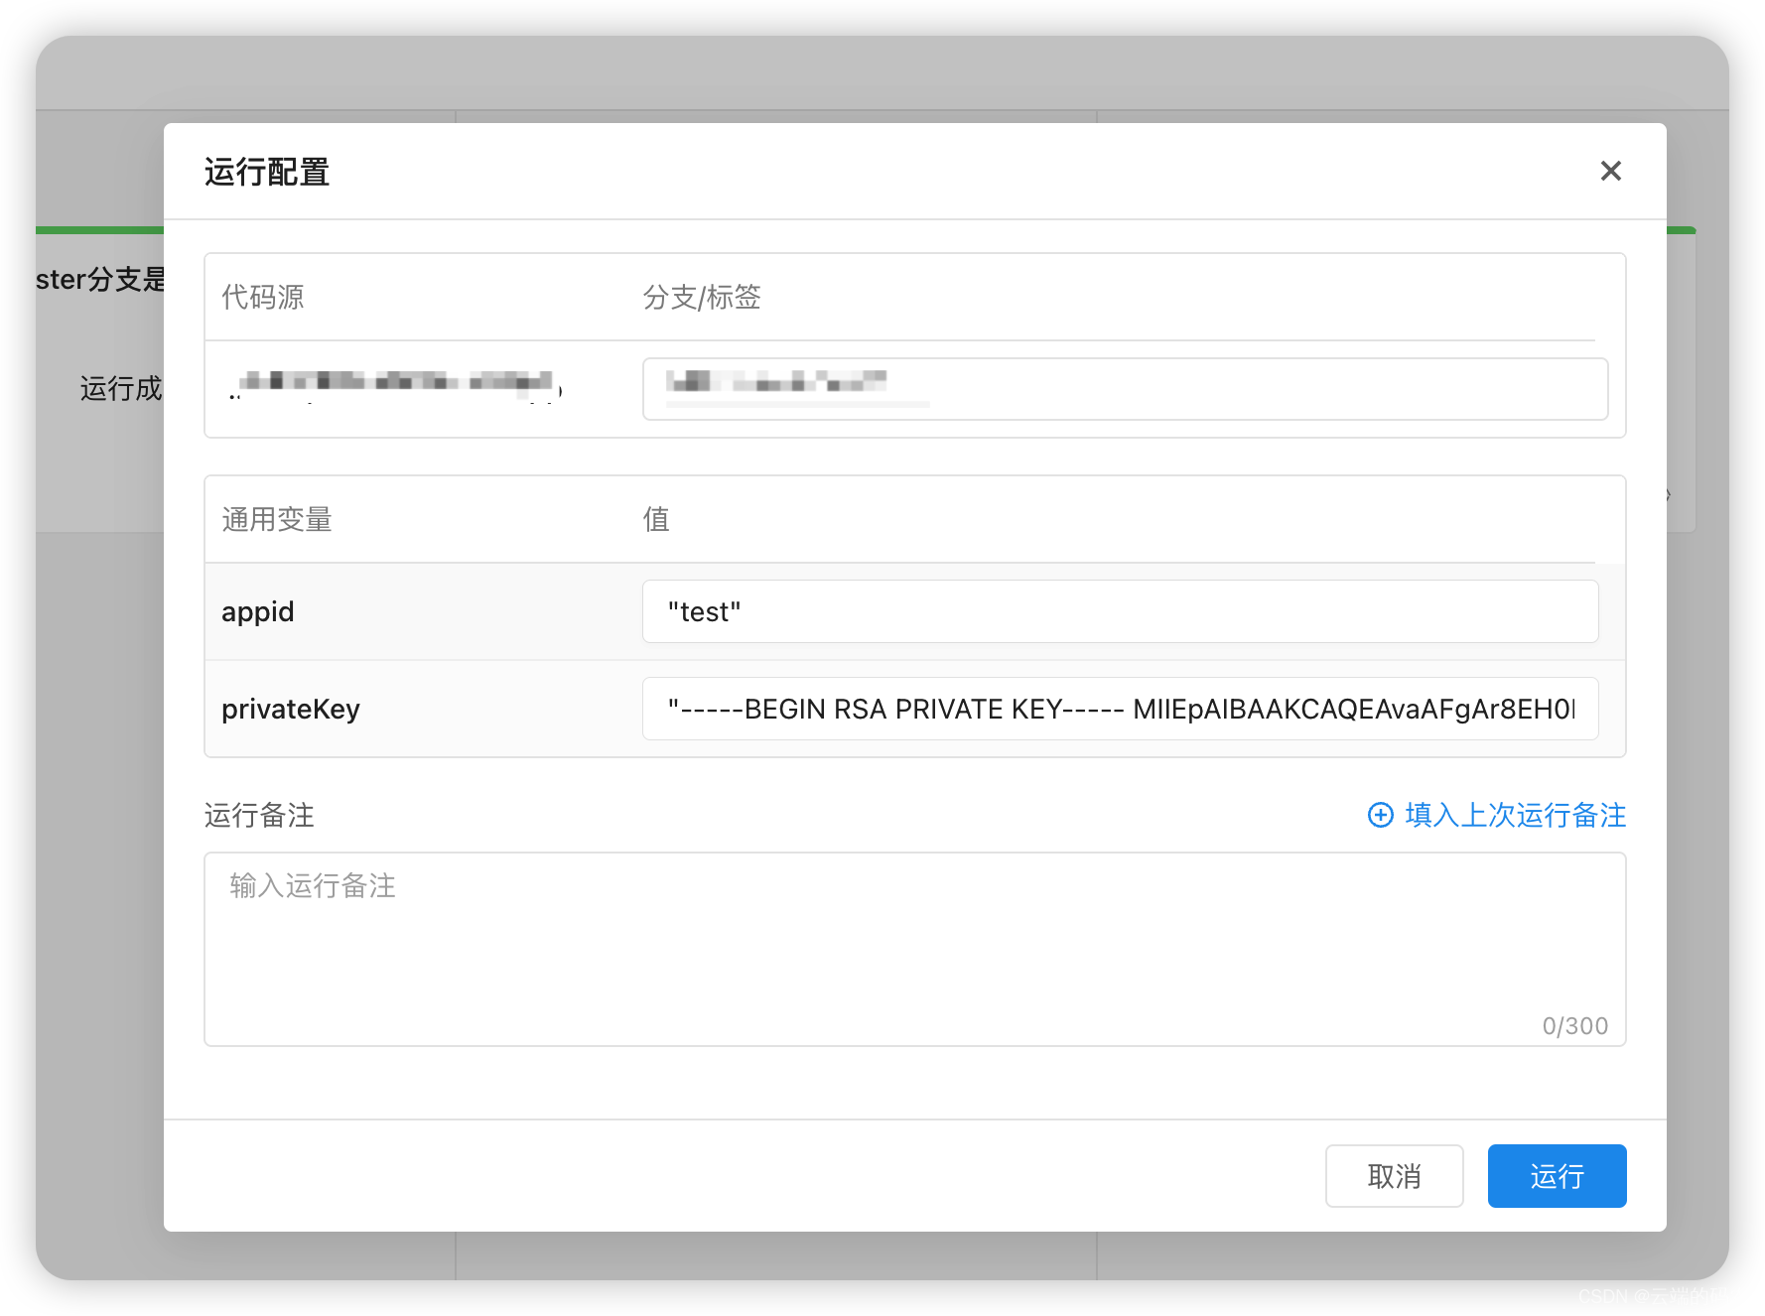Focus the privateKey value input field
This screenshot has width=1765, height=1316.
coord(1120,709)
